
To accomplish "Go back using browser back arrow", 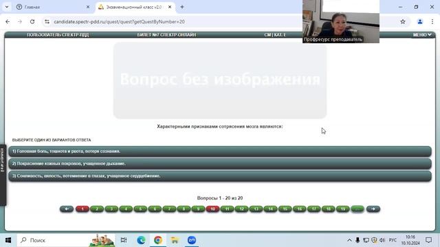I will (x=8, y=21).
